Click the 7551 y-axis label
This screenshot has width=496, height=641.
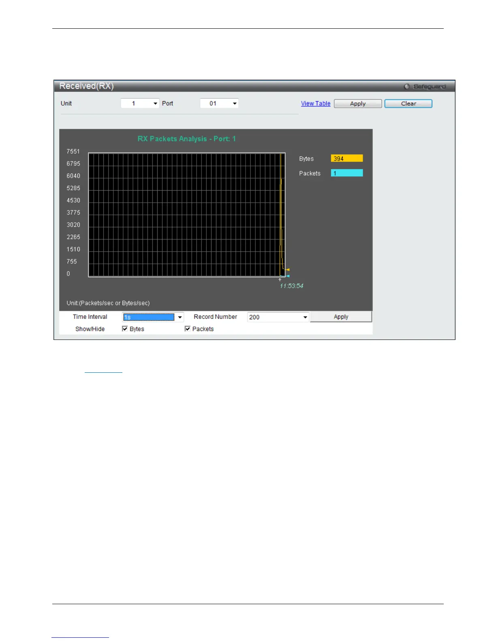(x=73, y=151)
